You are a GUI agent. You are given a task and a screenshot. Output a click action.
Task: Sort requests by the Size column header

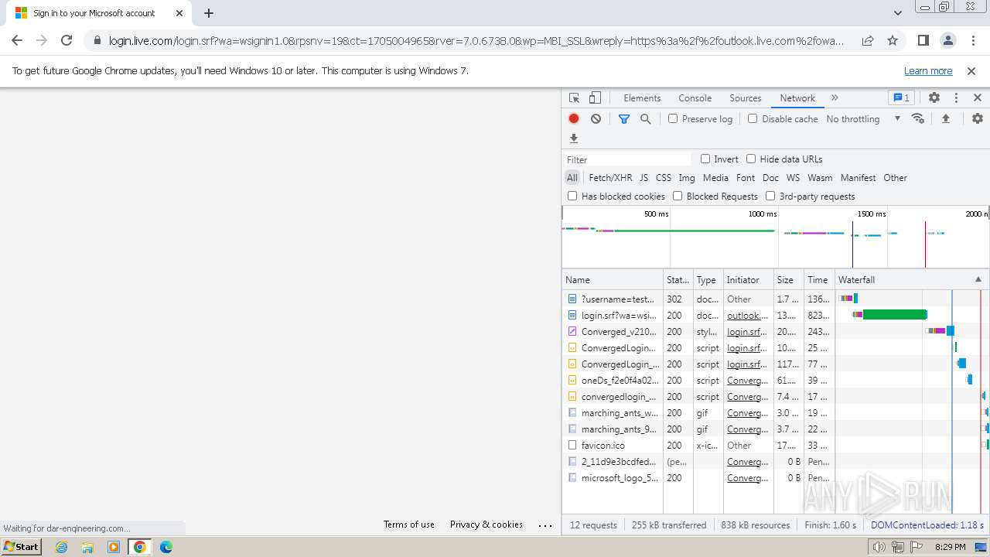tap(789, 279)
